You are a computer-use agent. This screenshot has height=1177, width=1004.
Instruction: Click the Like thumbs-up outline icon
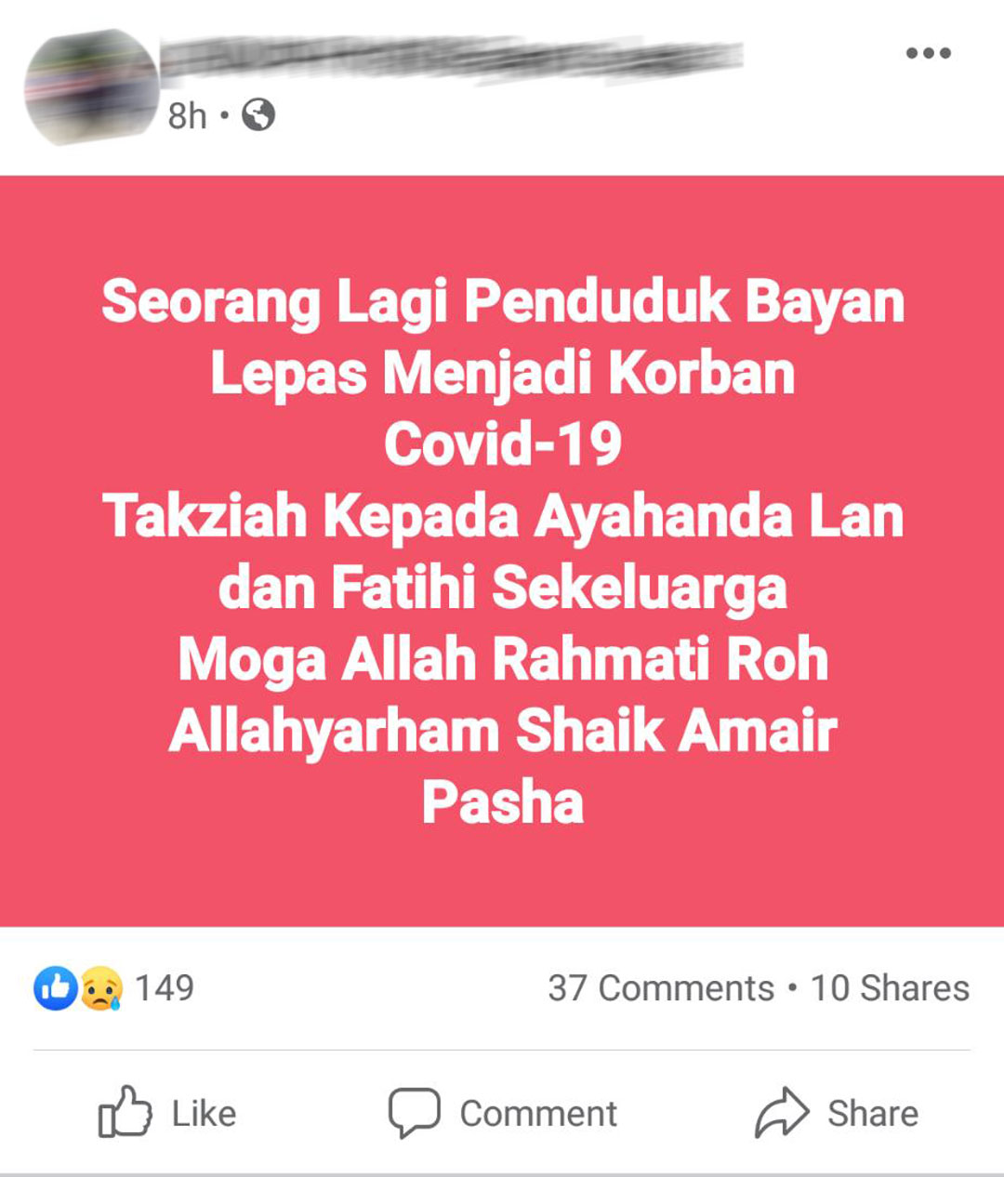tap(125, 1111)
